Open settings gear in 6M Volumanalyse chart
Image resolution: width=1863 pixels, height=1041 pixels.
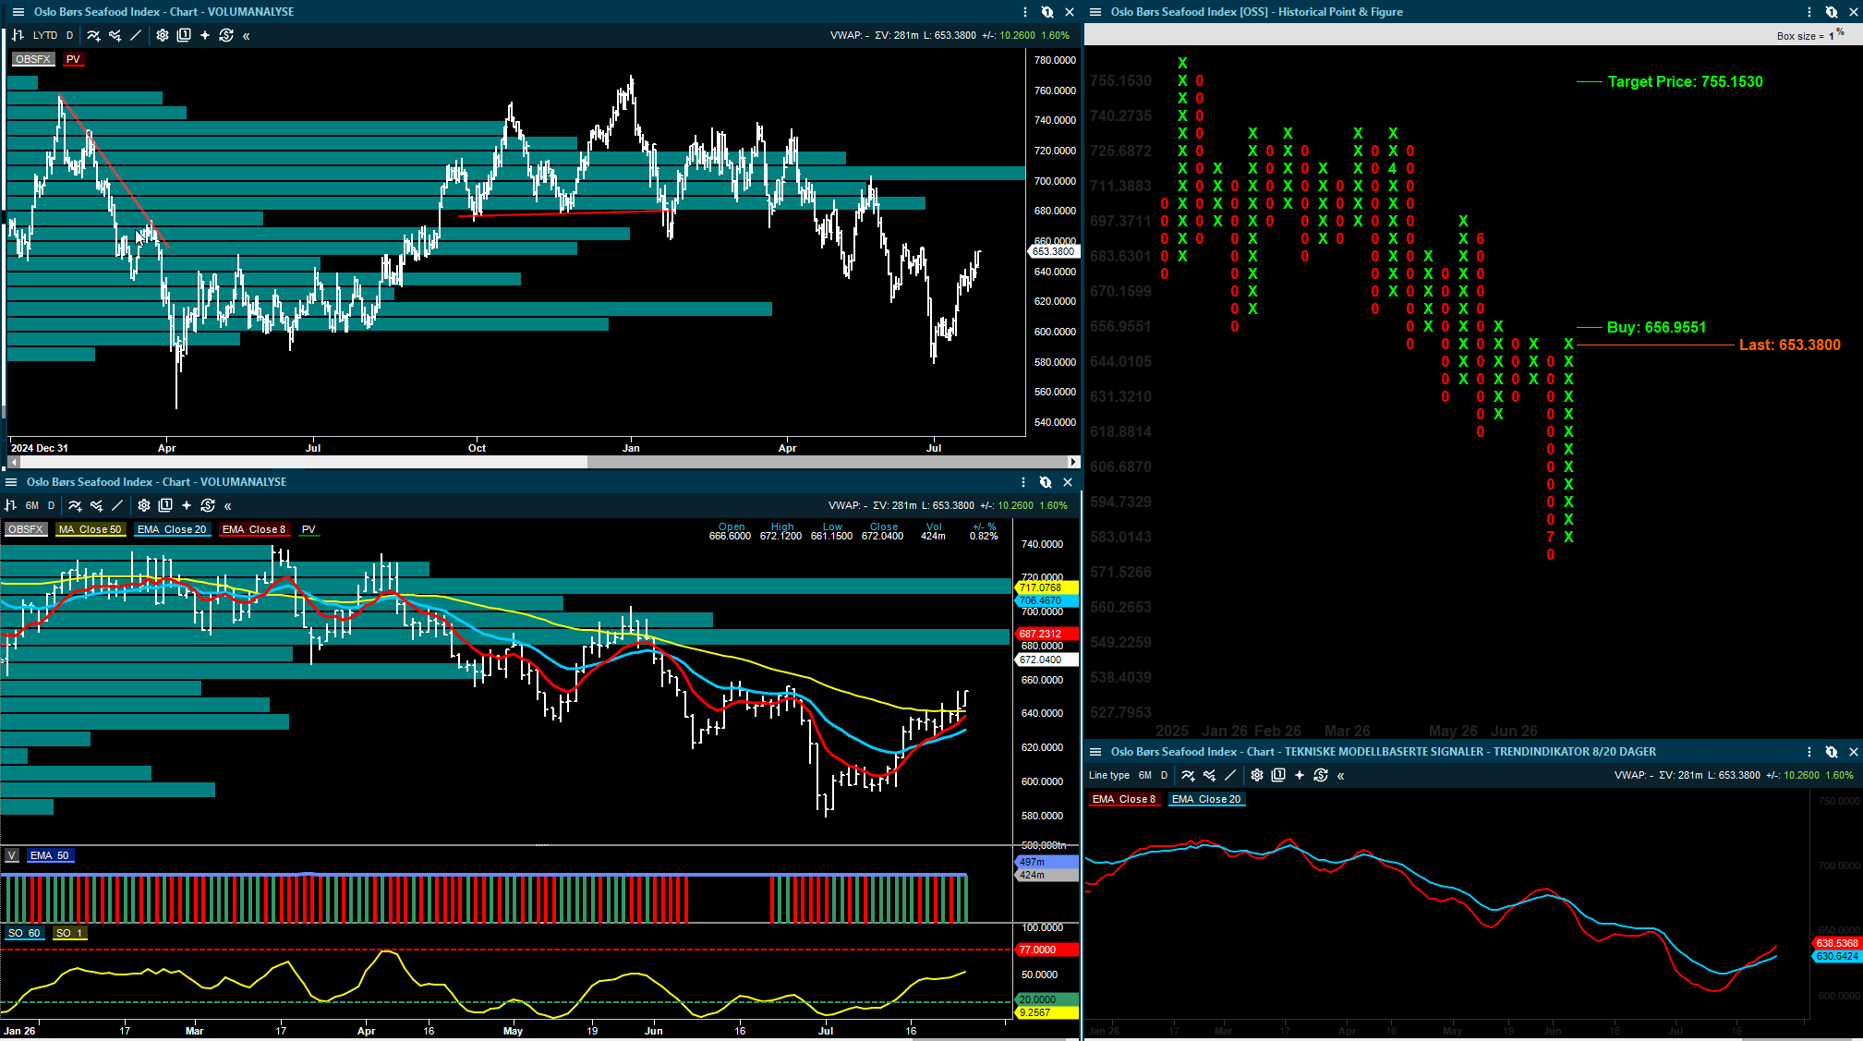click(144, 505)
